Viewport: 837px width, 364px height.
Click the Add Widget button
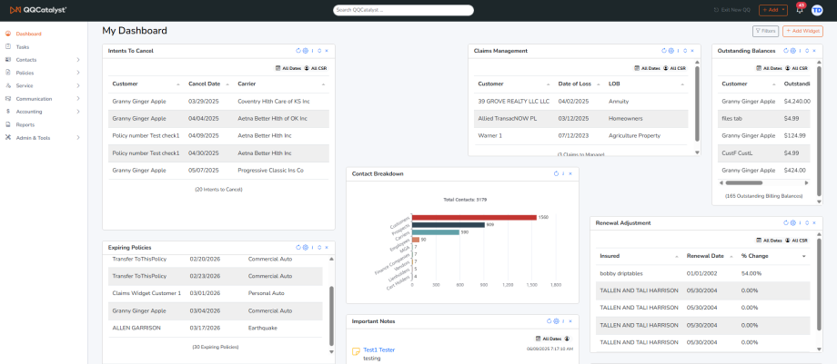802,32
